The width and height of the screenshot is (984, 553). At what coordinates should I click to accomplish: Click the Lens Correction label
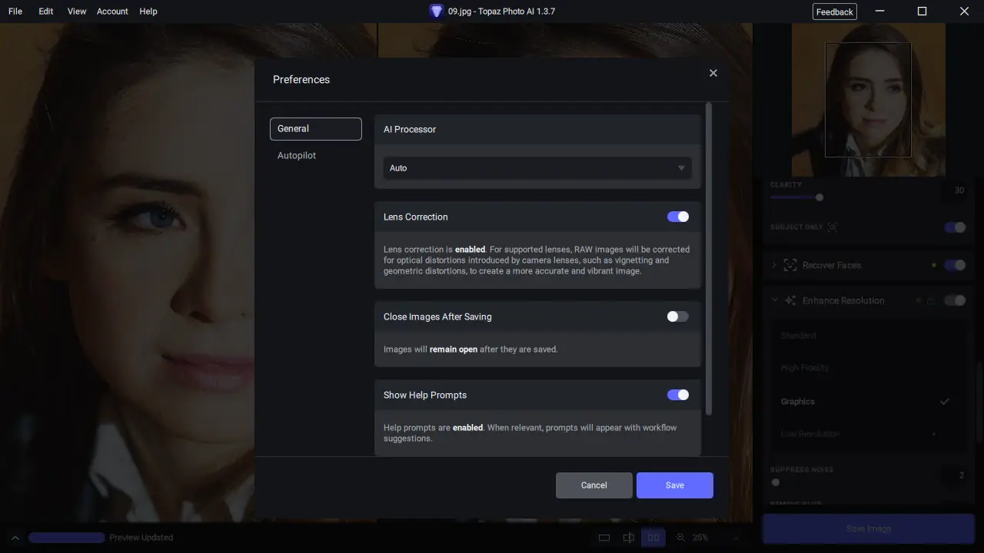416,217
